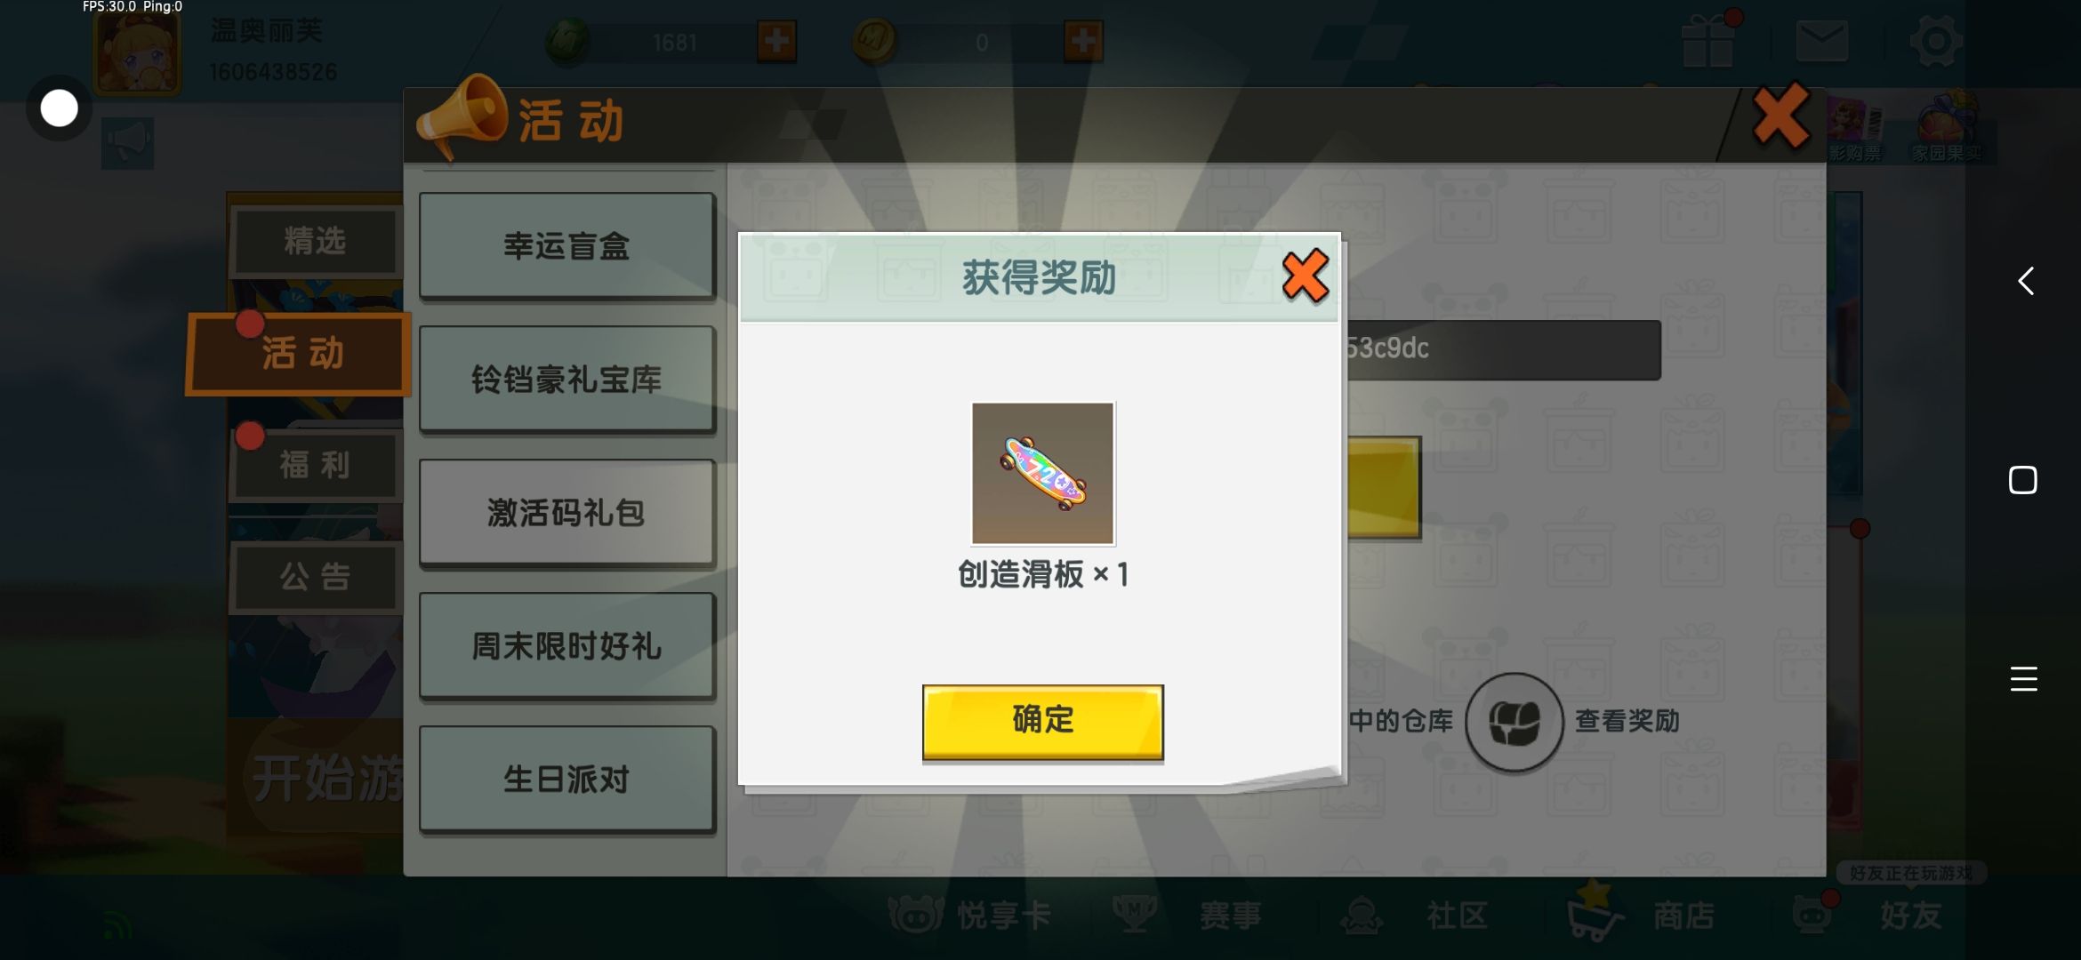
Task: Close the 活动 activity panel
Action: click(1781, 116)
